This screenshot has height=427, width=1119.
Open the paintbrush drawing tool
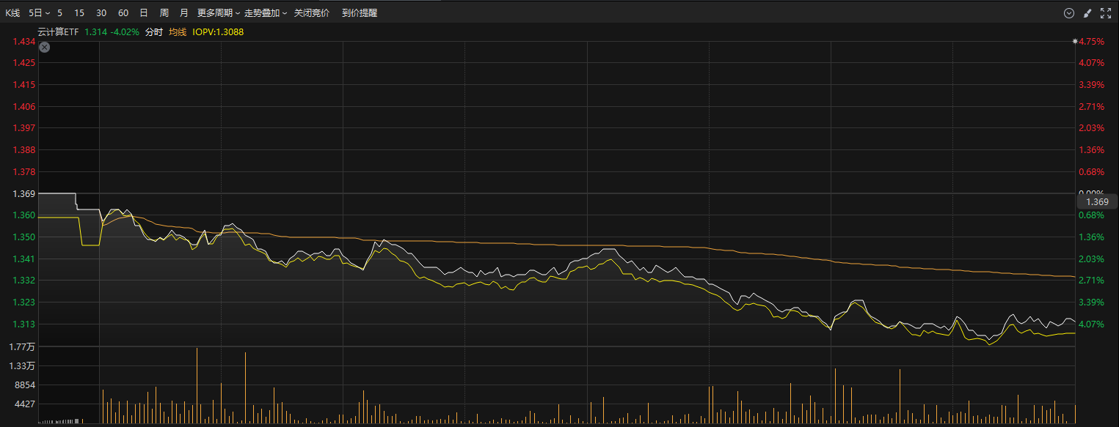pos(1087,13)
